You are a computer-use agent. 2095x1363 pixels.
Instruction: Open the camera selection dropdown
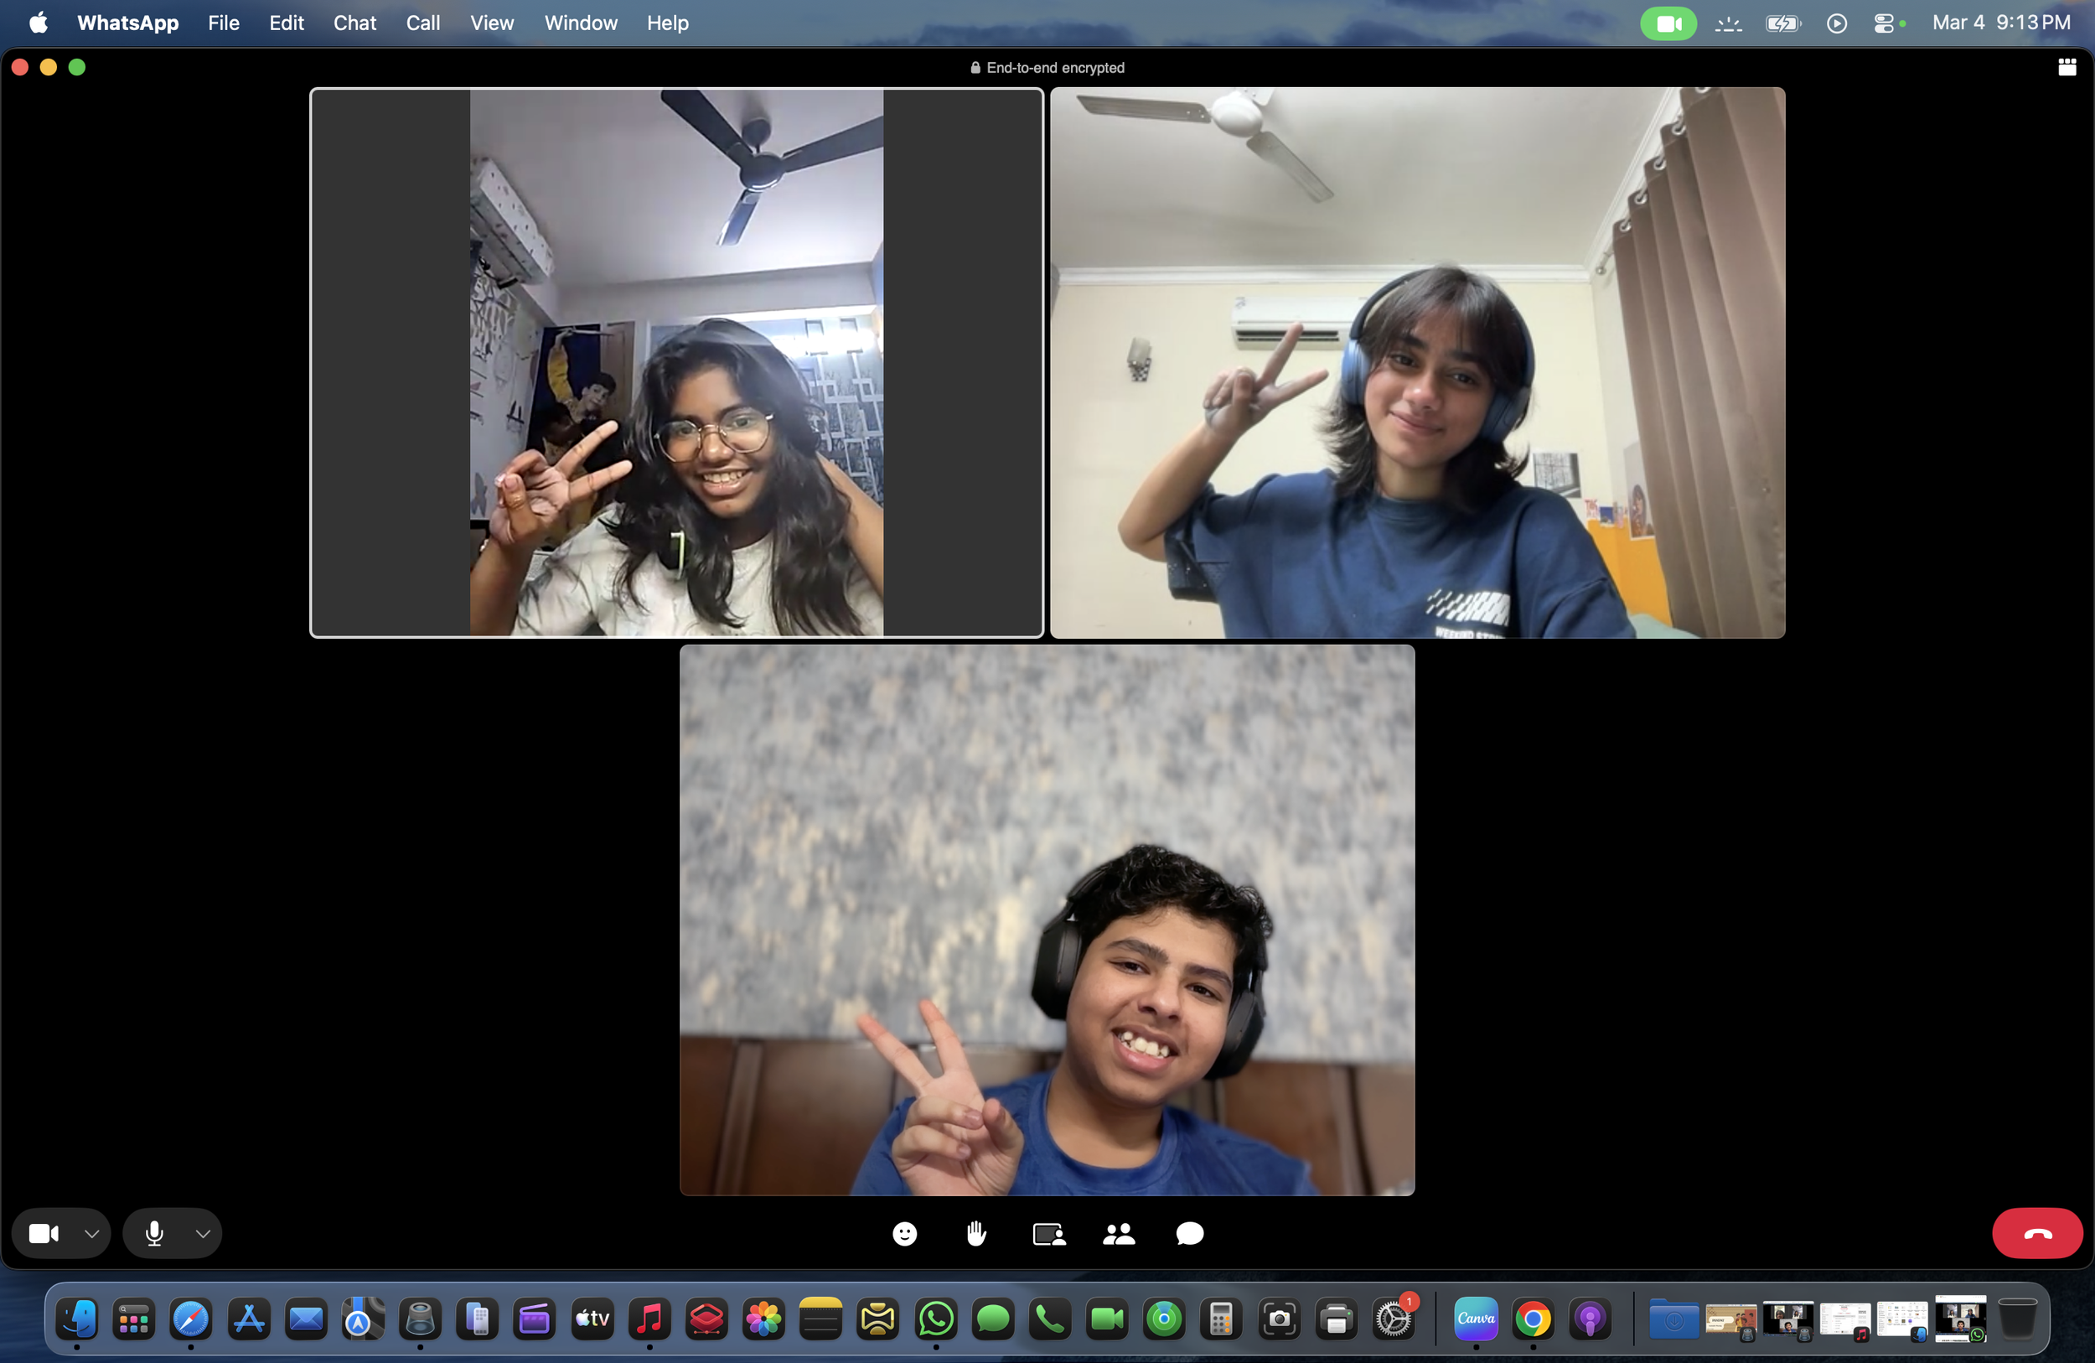coord(91,1233)
